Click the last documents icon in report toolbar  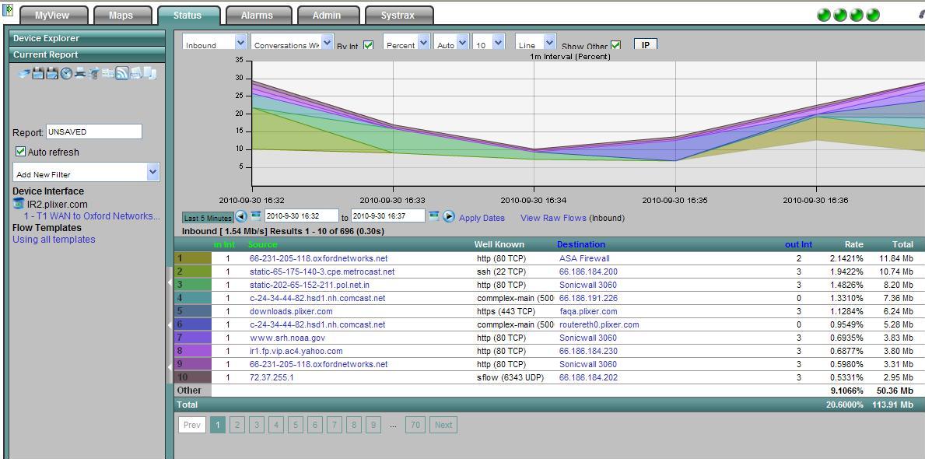click(150, 73)
